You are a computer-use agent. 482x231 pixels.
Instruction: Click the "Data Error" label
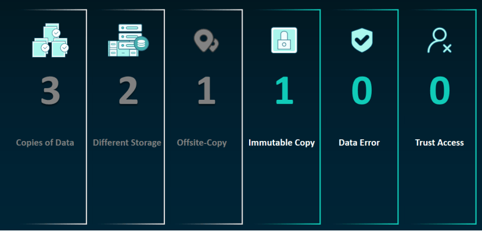[359, 143]
